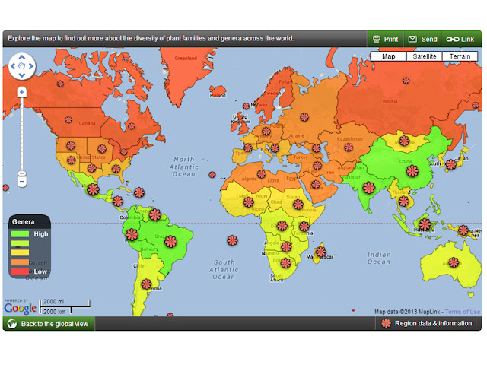
Task: Select the flower marker on Mongolia
Action: point(404,141)
